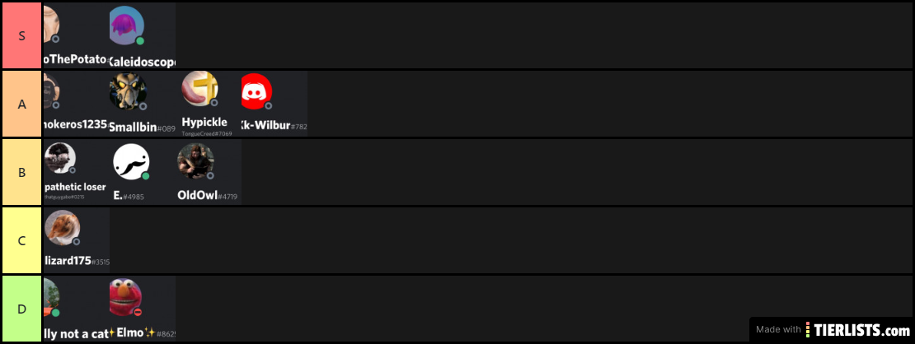This screenshot has height=344, width=915.
Task: Click the yellow C tier label
Action: pos(21,241)
